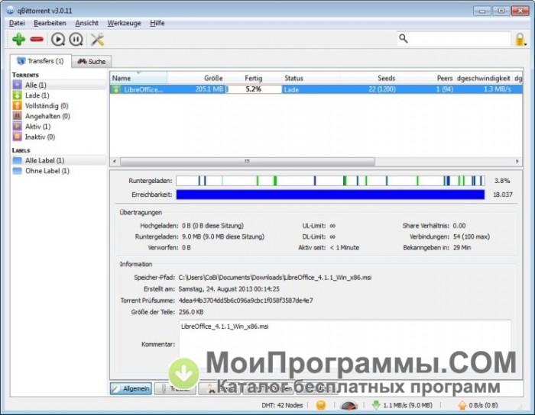Image resolution: width=535 pixels, height=415 pixels.
Task: Click the orange upload speed arrow icon
Action: tap(462, 405)
